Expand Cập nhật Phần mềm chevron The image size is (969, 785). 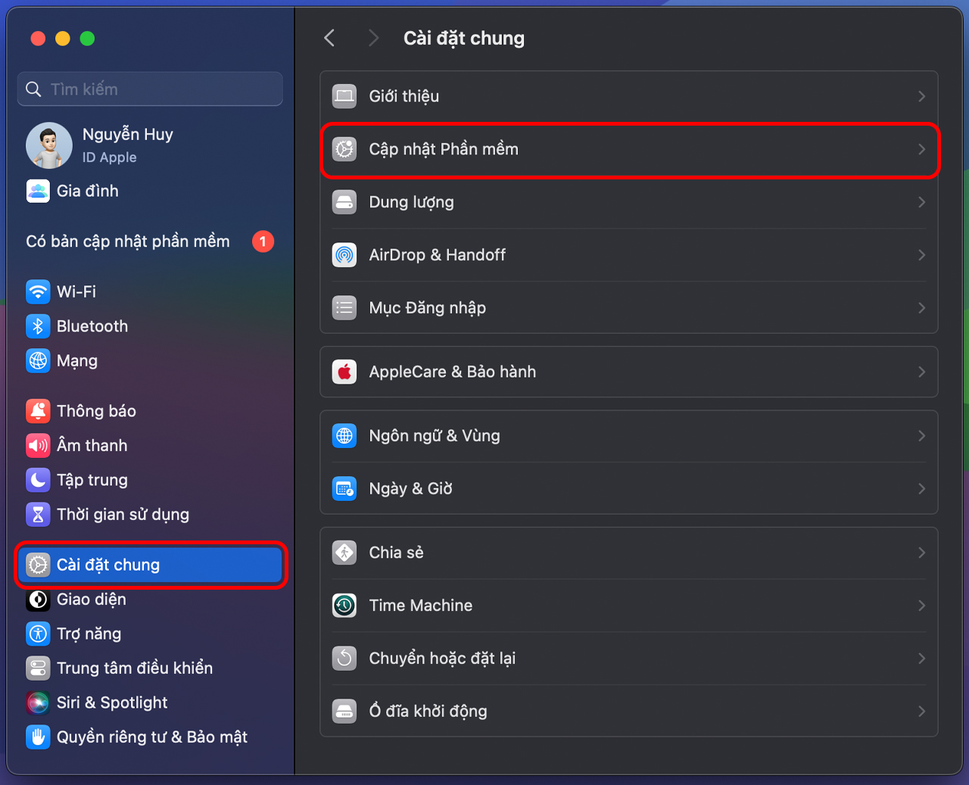tap(921, 149)
